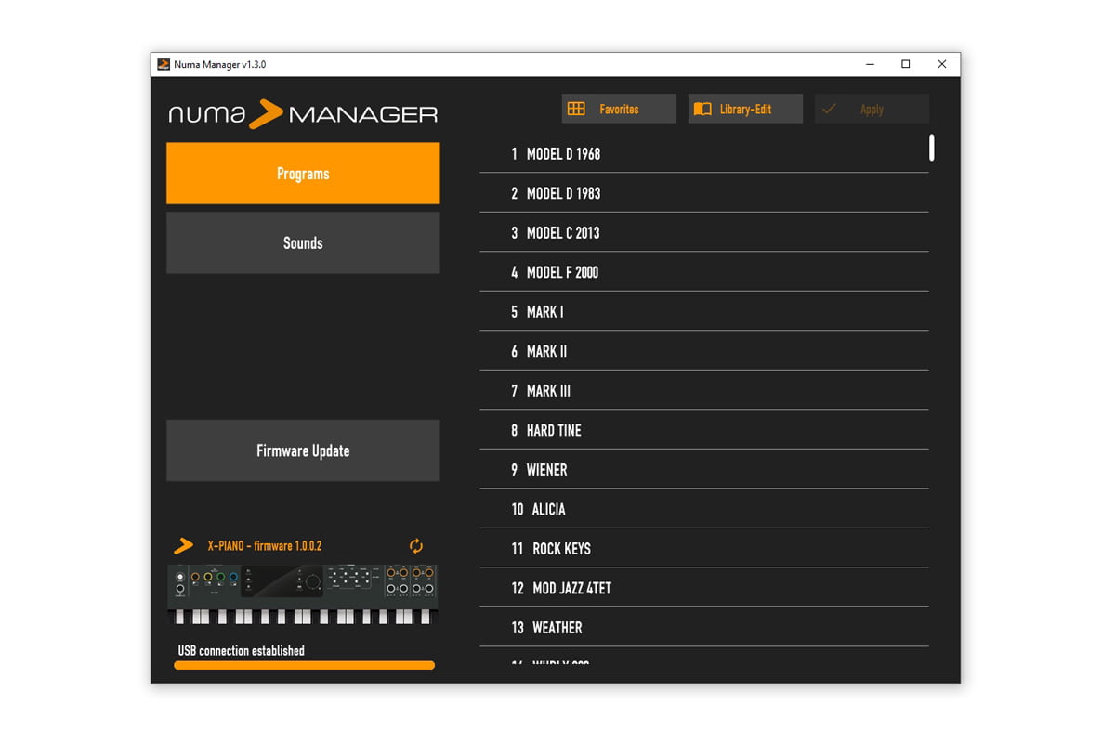
Task: Switch to the Sounds section
Action: 303,242
